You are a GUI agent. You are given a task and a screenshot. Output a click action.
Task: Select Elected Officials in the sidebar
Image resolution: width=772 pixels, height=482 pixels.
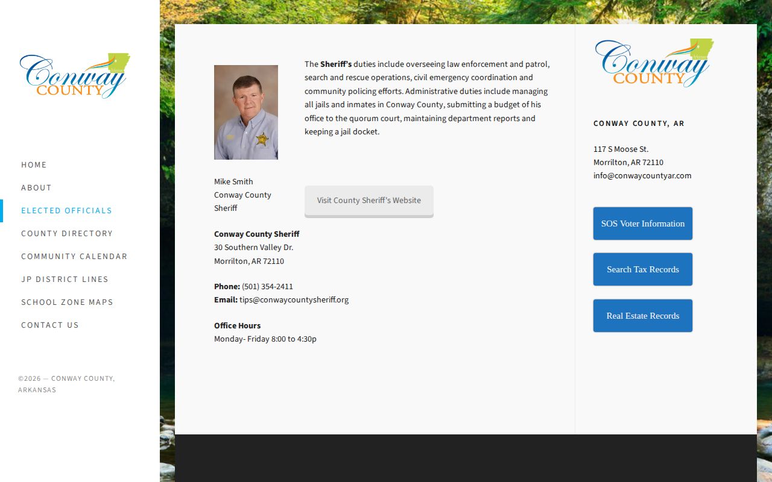click(x=66, y=210)
